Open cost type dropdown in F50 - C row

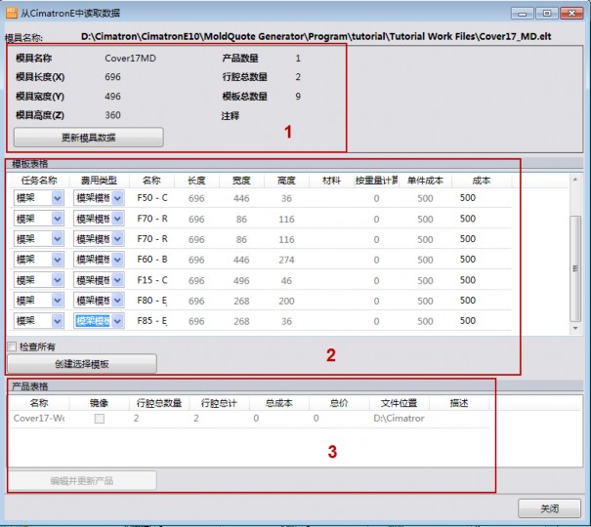[117, 198]
